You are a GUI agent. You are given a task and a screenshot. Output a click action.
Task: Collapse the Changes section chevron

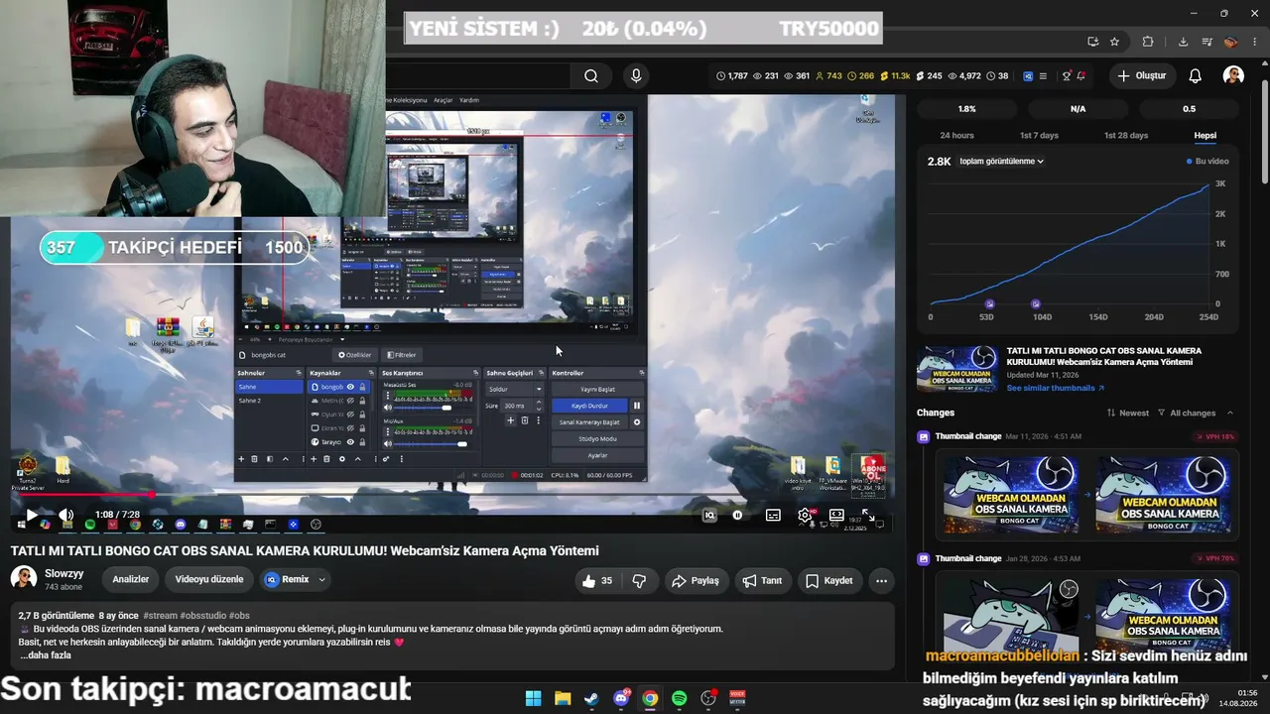tap(1230, 414)
